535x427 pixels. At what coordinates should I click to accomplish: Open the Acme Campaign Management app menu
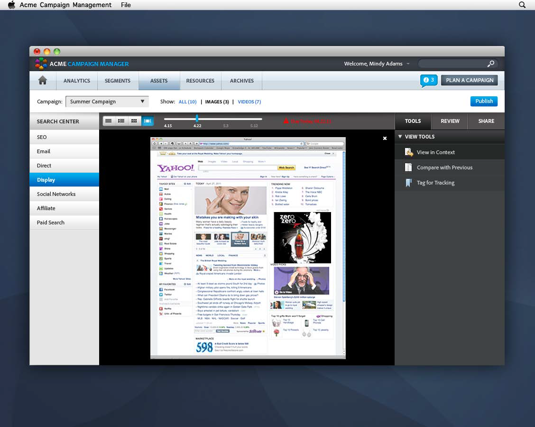click(x=65, y=5)
